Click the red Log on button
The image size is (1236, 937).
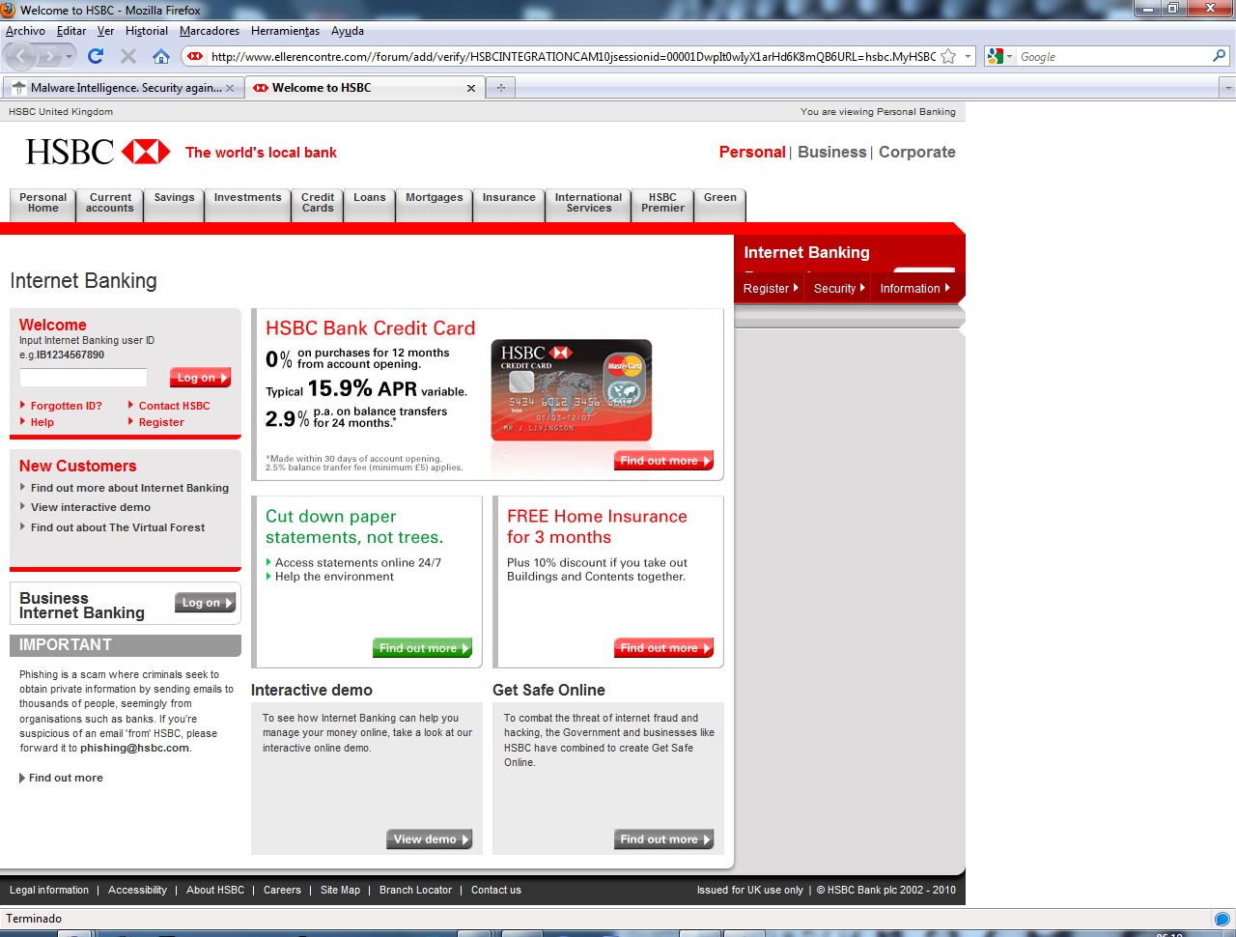201,378
